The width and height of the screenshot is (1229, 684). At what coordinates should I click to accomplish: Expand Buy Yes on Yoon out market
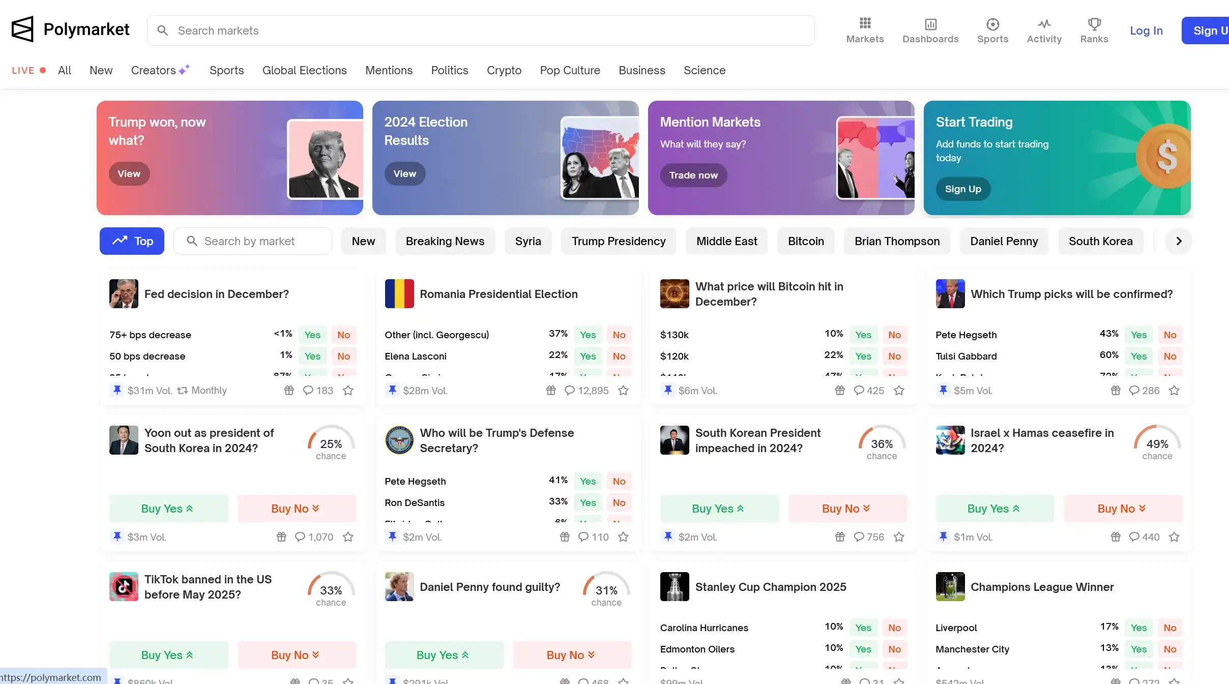tap(168, 509)
